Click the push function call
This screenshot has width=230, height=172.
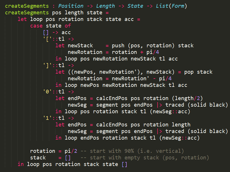pos(118,45)
